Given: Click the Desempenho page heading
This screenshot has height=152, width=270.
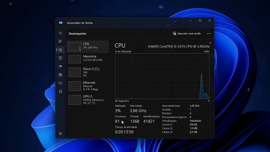Looking at the screenshot, I should pyautogui.click(x=77, y=34).
